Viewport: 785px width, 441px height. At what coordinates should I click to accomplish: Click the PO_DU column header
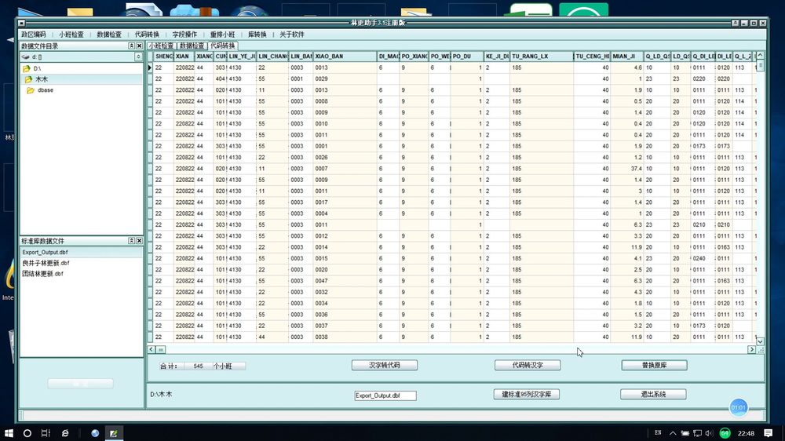467,56
